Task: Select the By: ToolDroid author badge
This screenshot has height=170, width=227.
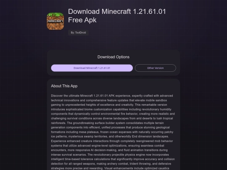Action: [78, 33]
